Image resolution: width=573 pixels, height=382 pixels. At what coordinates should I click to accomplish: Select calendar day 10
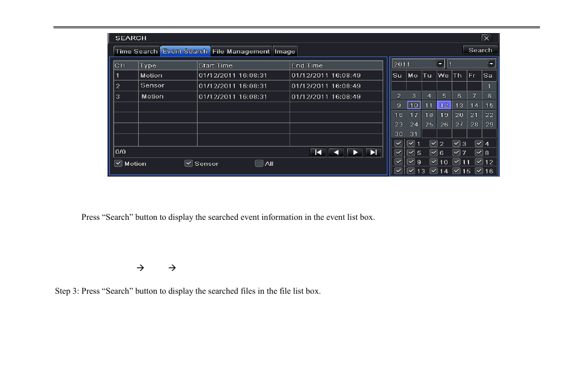pos(414,105)
